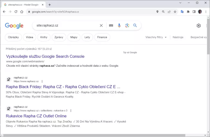
Task: Click the forward navigation arrow
Action: click(x=10, y=12)
